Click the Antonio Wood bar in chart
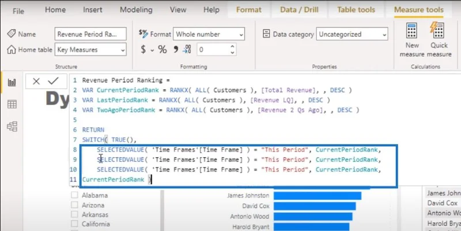The image size is (461, 231). (x=313, y=217)
